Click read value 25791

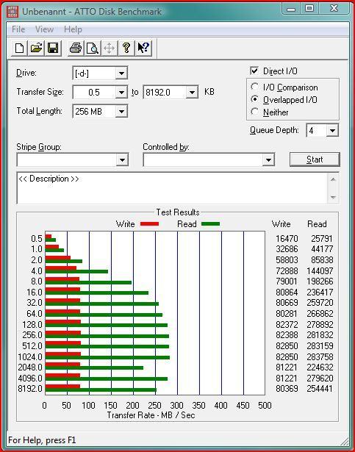[321, 239]
